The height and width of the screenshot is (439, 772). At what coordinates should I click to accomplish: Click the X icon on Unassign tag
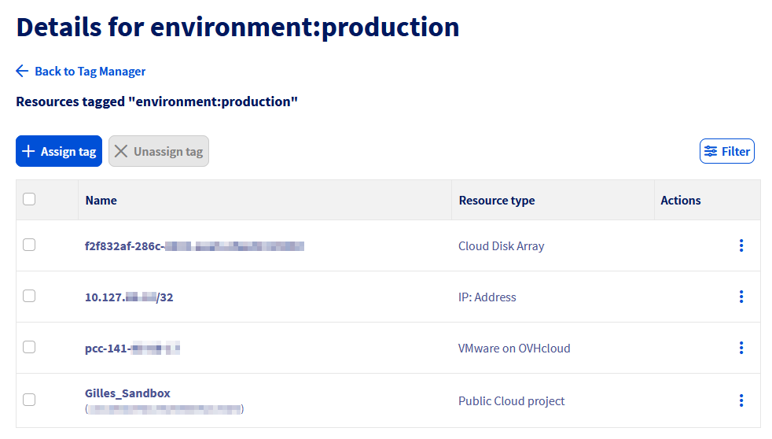[x=121, y=151]
